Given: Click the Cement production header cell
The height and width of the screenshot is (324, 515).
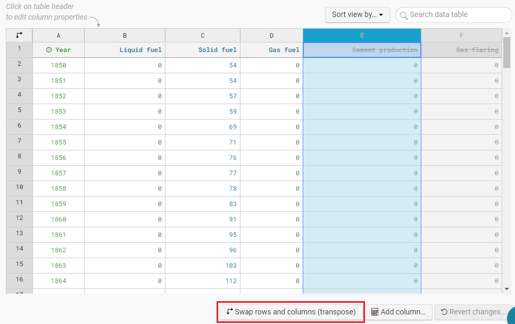Looking at the screenshot, I should click(362, 50).
